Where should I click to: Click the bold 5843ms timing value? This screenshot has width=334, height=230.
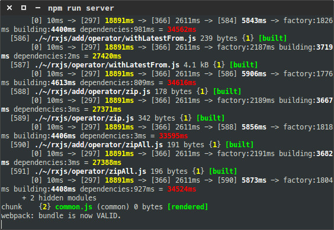tap(253, 21)
